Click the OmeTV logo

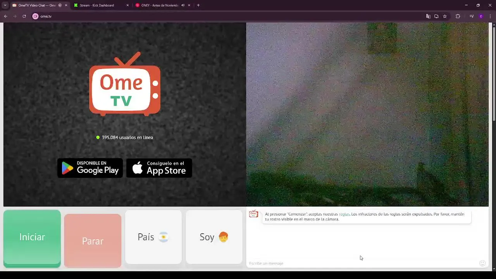point(125,84)
